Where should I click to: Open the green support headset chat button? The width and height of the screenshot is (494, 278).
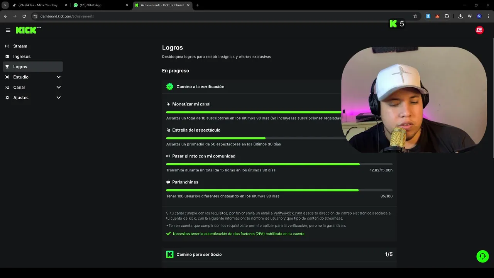(482, 256)
